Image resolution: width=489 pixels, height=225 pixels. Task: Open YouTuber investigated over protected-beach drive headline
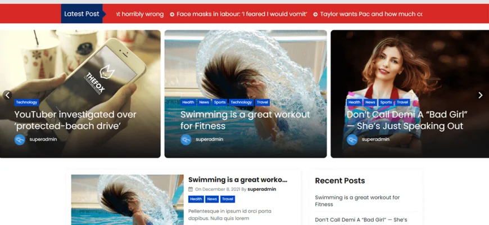click(75, 120)
